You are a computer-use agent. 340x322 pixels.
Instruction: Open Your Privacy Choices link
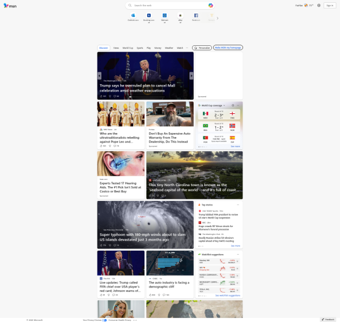pyautogui.click(x=95, y=320)
